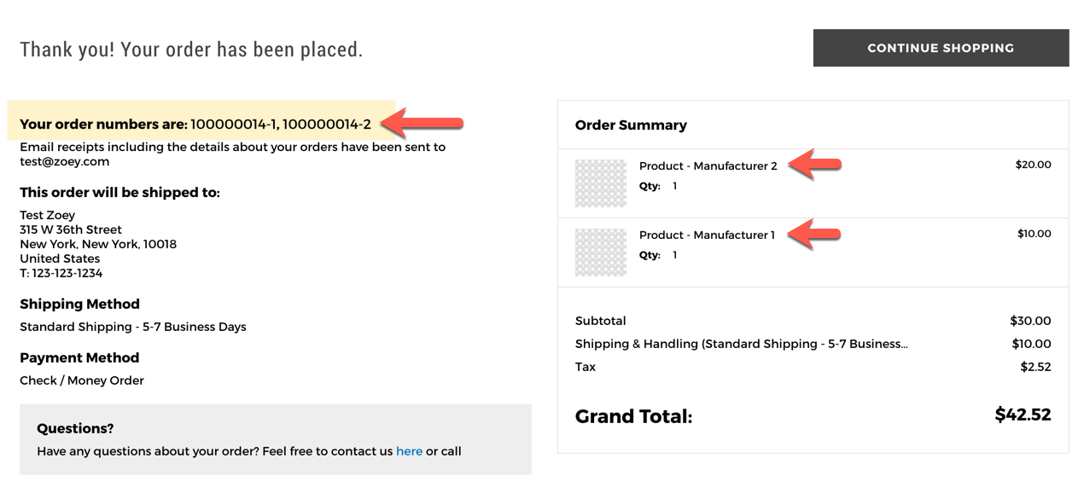Select the Product - Manufacturer 2 title

pyautogui.click(x=708, y=166)
